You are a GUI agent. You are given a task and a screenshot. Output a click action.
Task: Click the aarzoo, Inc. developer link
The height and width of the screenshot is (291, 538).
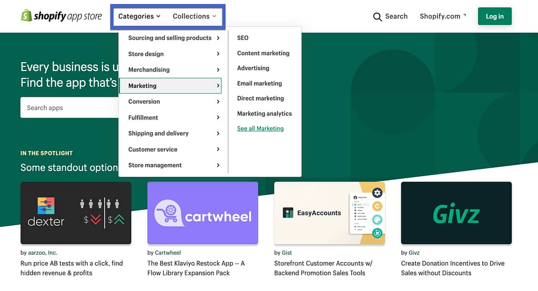pyautogui.click(x=43, y=253)
